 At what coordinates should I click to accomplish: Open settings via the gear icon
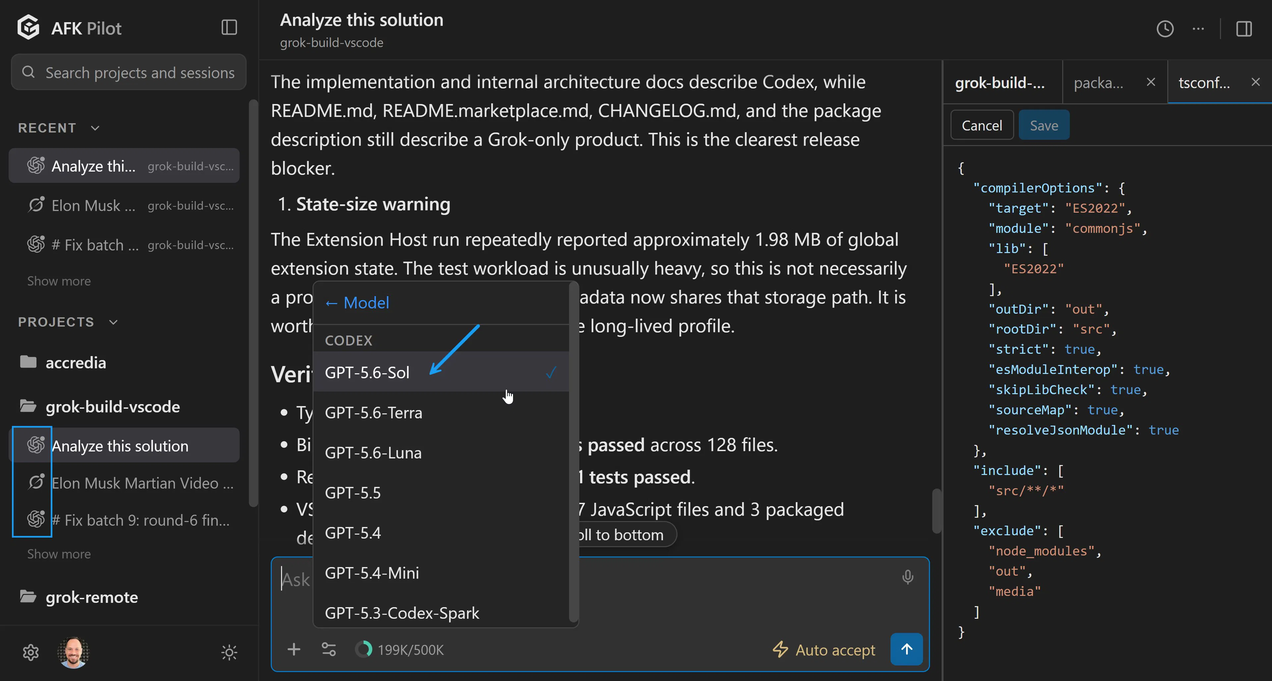30,653
